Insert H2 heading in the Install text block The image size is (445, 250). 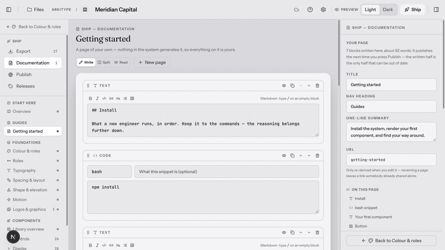pyautogui.click(x=118, y=99)
